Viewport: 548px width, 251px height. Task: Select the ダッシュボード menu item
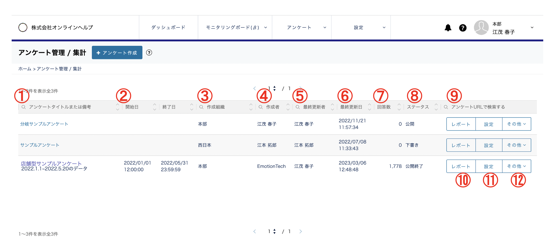click(x=168, y=27)
